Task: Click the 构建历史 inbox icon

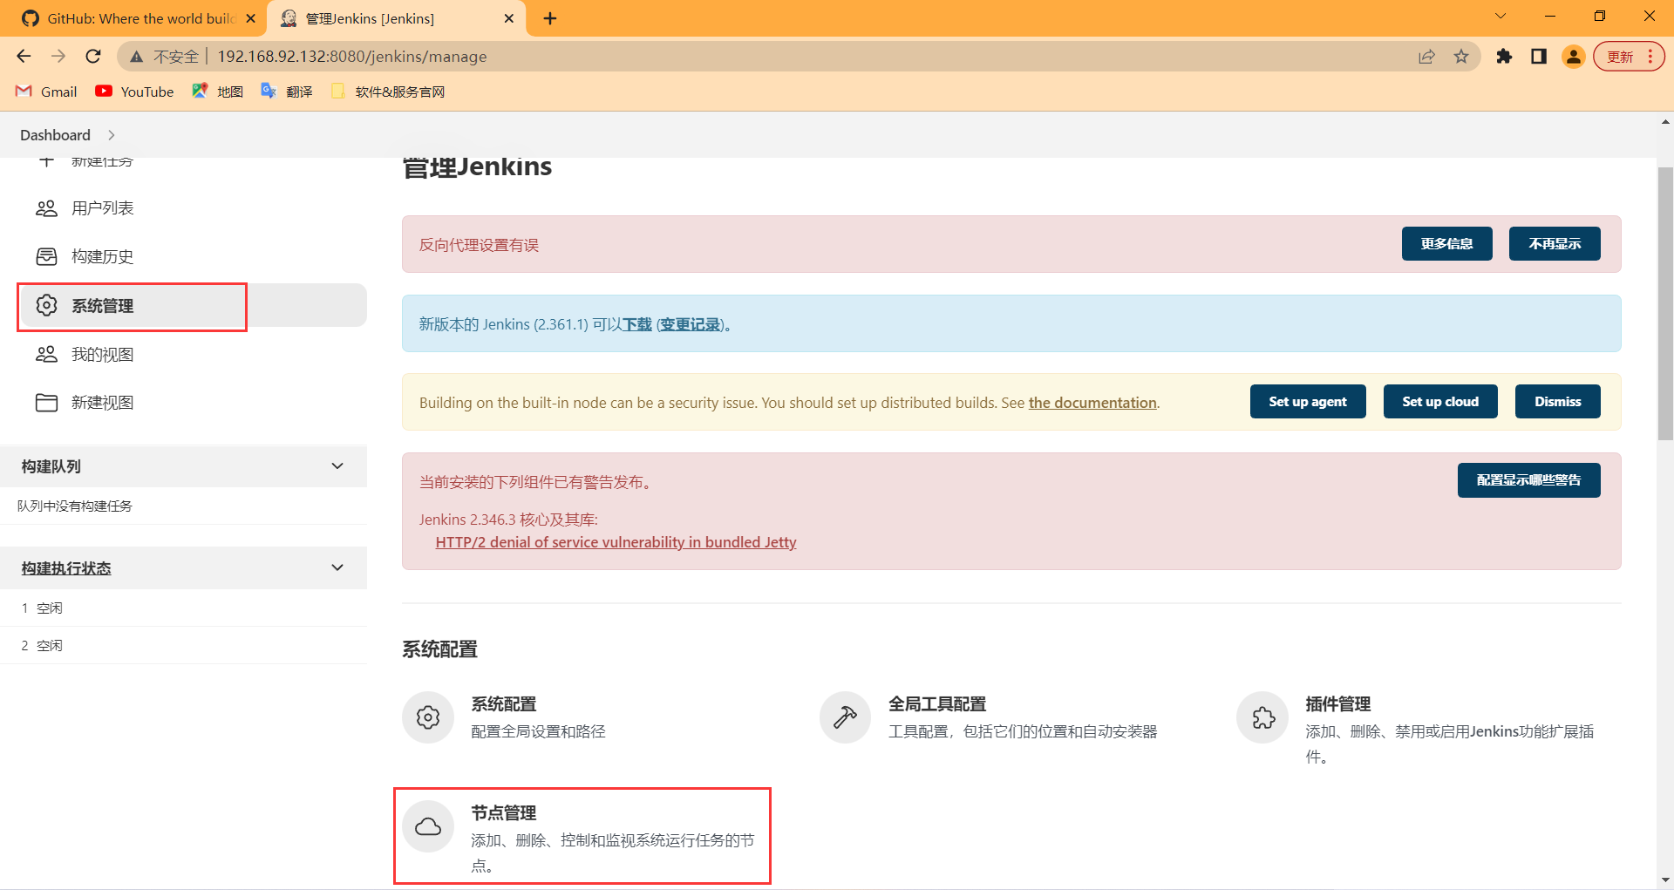Action: pos(46,257)
